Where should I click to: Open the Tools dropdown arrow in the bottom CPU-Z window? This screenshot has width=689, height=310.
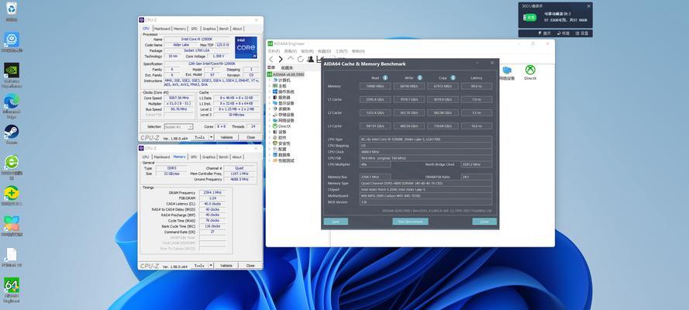tap(211, 266)
